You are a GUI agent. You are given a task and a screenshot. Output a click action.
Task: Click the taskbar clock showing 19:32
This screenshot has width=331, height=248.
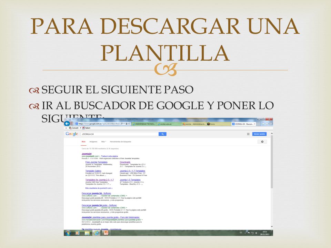point(264,233)
